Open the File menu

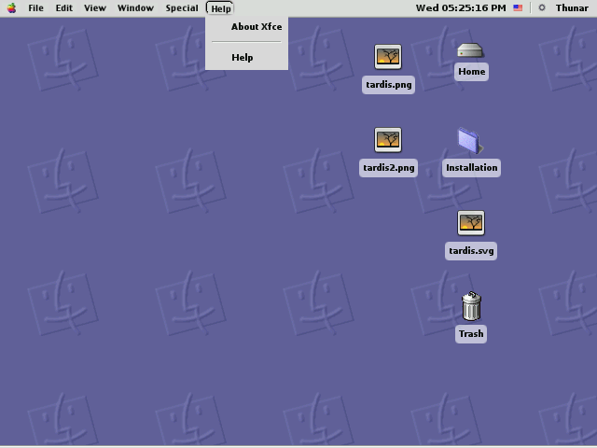tap(35, 8)
